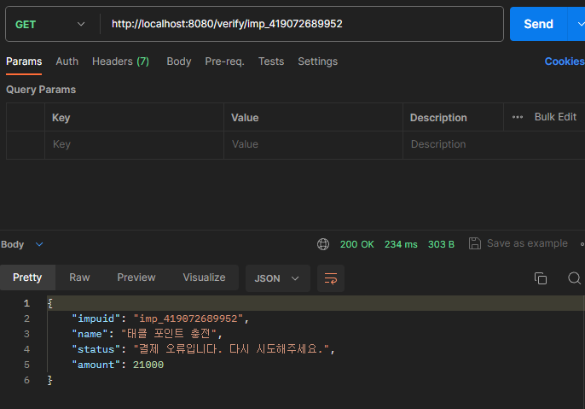Expand the response Body dropdown chevron

pyautogui.click(x=39, y=244)
